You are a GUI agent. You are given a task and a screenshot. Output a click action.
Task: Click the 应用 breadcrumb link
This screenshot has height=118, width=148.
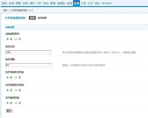click(x=5, y=10)
